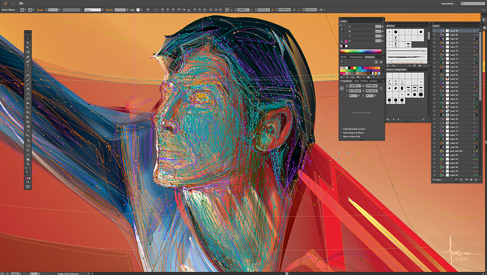Viewport: 487px width, 275px height.
Task: Select the Selection tool in the toolbox
Action: pyautogui.click(x=28, y=38)
